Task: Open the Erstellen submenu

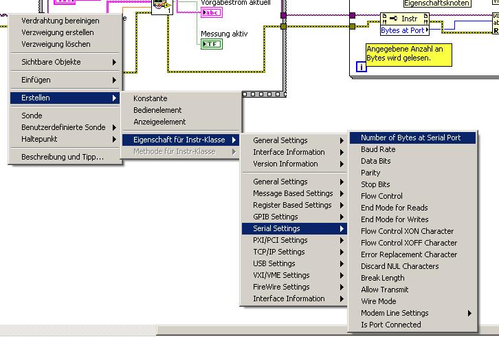Action: tap(65, 98)
